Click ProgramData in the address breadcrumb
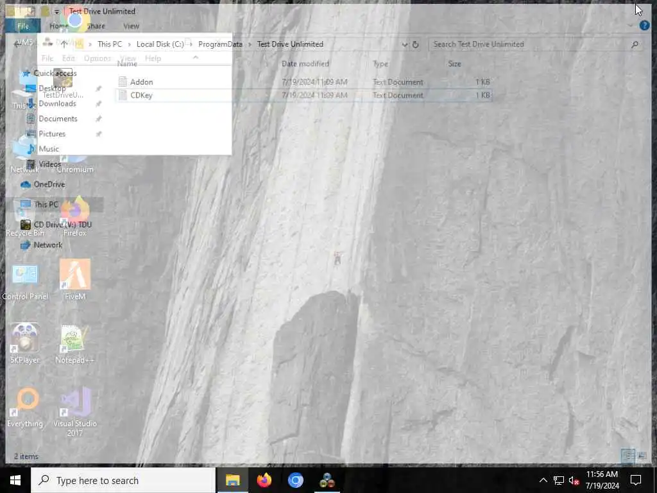This screenshot has height=493, width=657. coord(220,44)
